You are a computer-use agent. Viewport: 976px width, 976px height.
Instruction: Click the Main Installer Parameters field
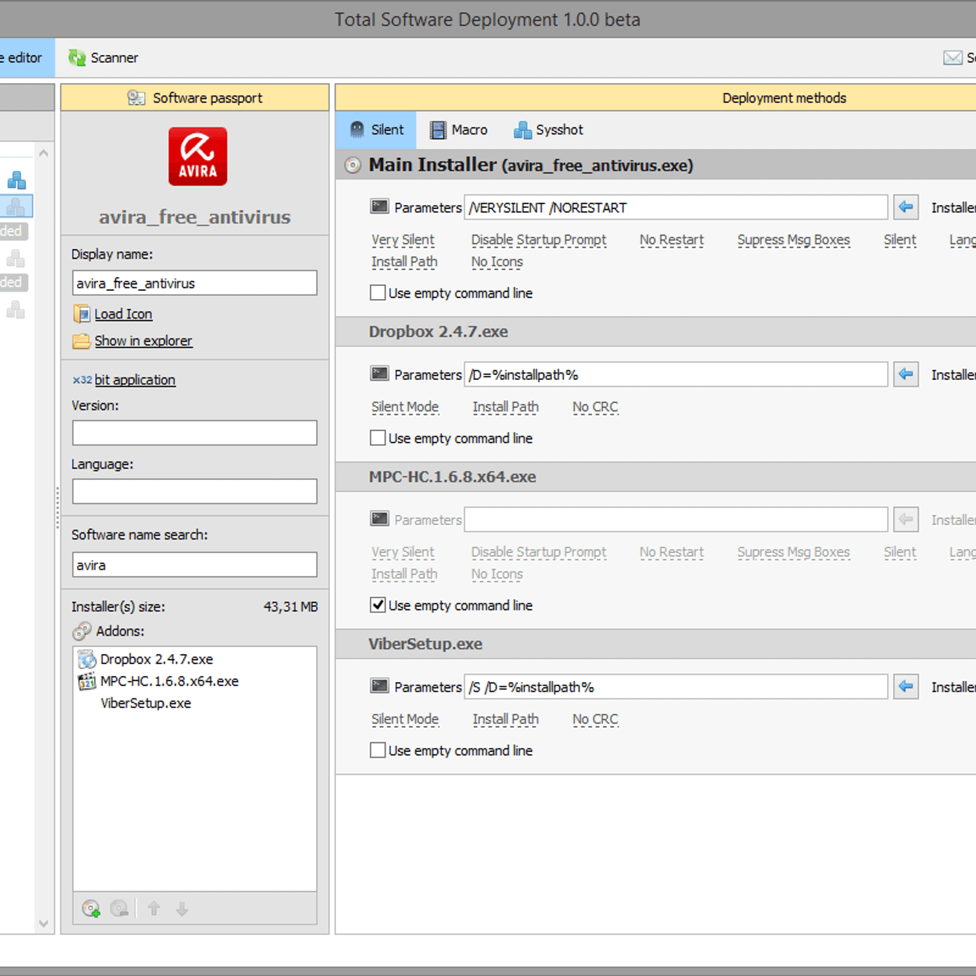676,207
